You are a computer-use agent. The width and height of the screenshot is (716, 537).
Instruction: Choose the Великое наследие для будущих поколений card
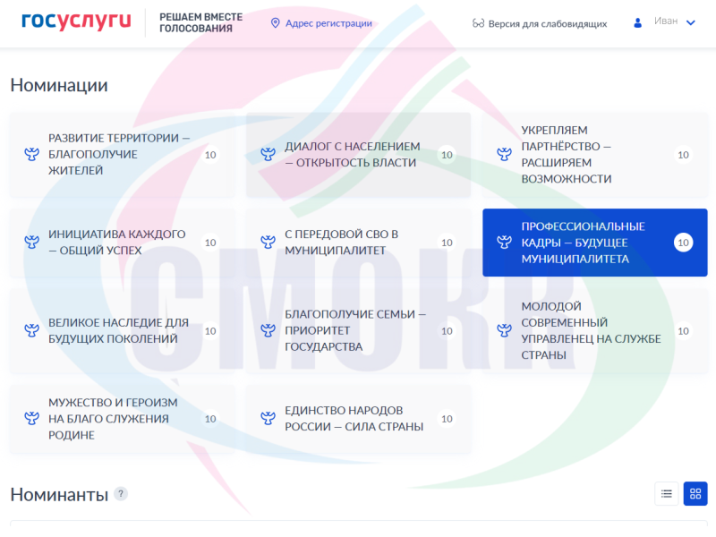tap(116, 330)
